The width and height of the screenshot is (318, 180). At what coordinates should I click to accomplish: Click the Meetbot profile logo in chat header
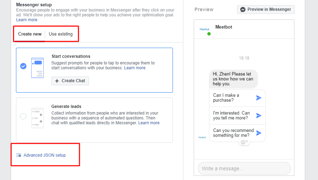[204, 29]
